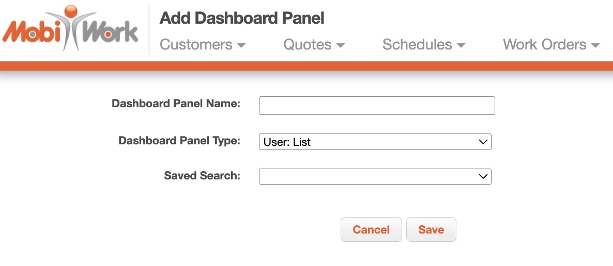Click the chevron on the User: List selector
The width and height of the screenshot is (613, 266).
[x=483, y=142]
